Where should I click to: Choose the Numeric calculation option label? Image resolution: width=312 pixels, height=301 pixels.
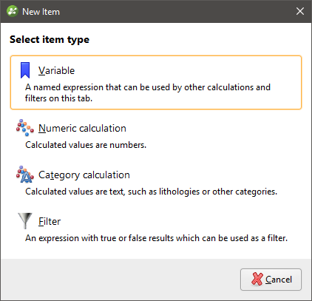tap(82, 128)
